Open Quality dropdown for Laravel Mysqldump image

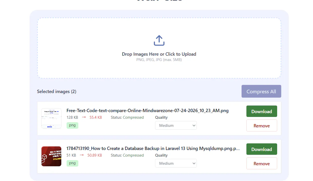(176, 163)
